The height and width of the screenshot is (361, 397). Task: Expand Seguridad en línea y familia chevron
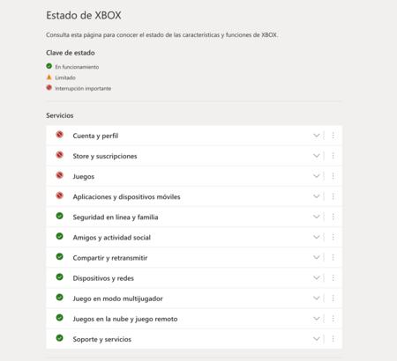pyautogui.click(x=317, y=217)
